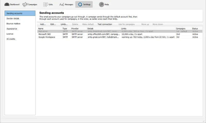Click the Campaigns column header
Viewport: 206px width, 123px height.
click(183, 28)
